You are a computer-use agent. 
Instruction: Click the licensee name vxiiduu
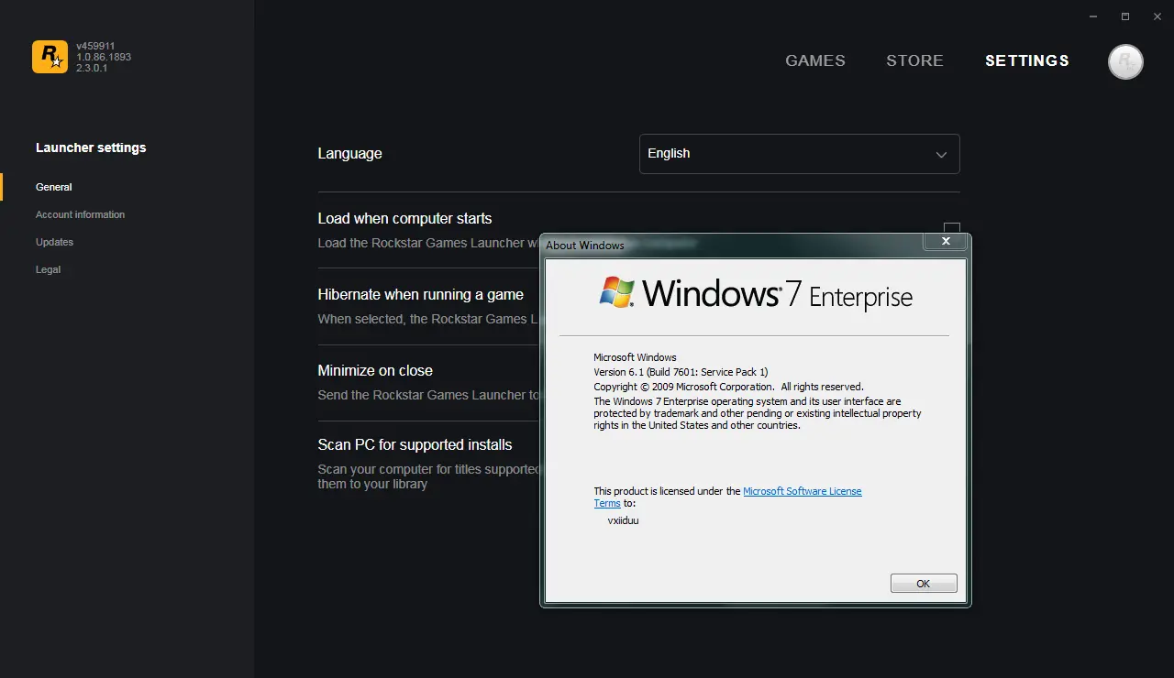[623, 520]
